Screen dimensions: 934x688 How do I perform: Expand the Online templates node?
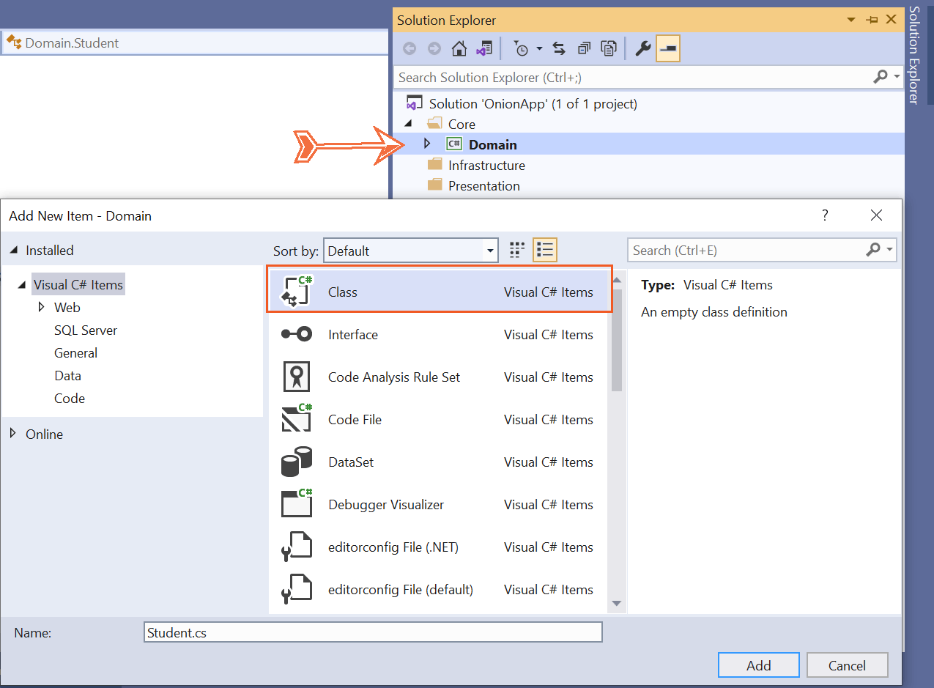tap(12, 434)
